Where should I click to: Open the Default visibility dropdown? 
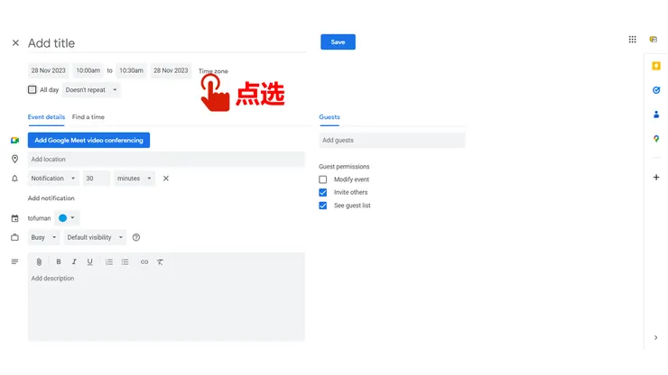[x=95, y=237]
